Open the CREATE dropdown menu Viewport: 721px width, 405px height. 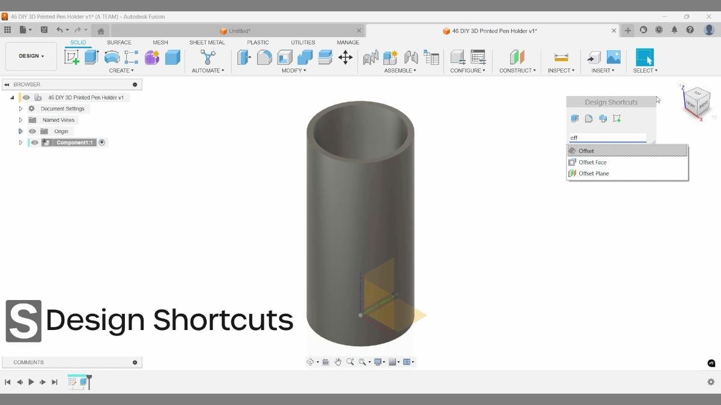pos(120,70)
